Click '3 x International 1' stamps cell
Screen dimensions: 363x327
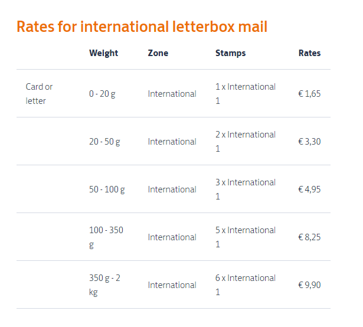click(x=246, y=189)
